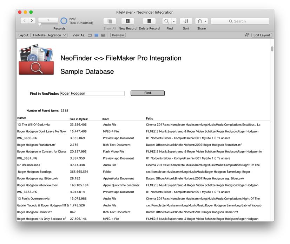The height and width of the screenshot is (244, 290).
Task: Select 'Roger Hodgson in Concert for Diana'
Action: pos(41,151)
